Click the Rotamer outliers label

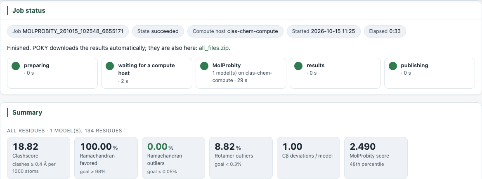click(234, 155)
